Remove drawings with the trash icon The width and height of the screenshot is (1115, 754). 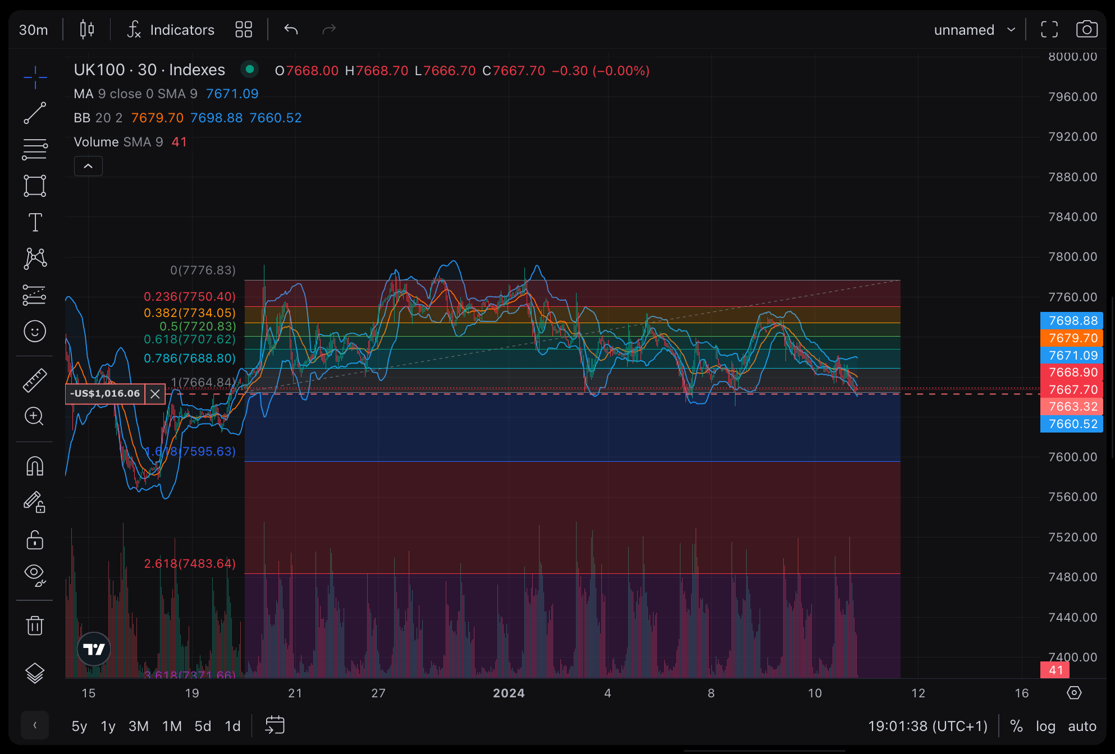(x=35, y=625)
